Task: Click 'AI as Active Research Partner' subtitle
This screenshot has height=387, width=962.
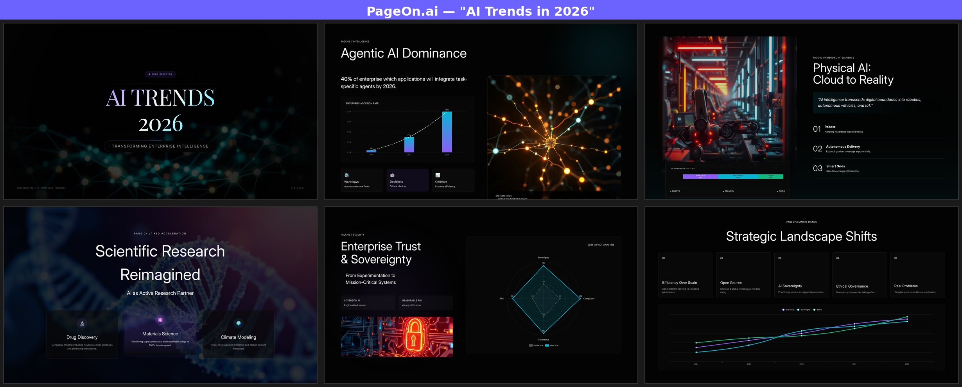Action: click(x=160, y=293)
